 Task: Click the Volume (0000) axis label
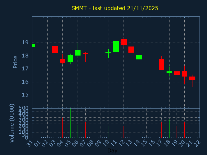pos(12,123)
